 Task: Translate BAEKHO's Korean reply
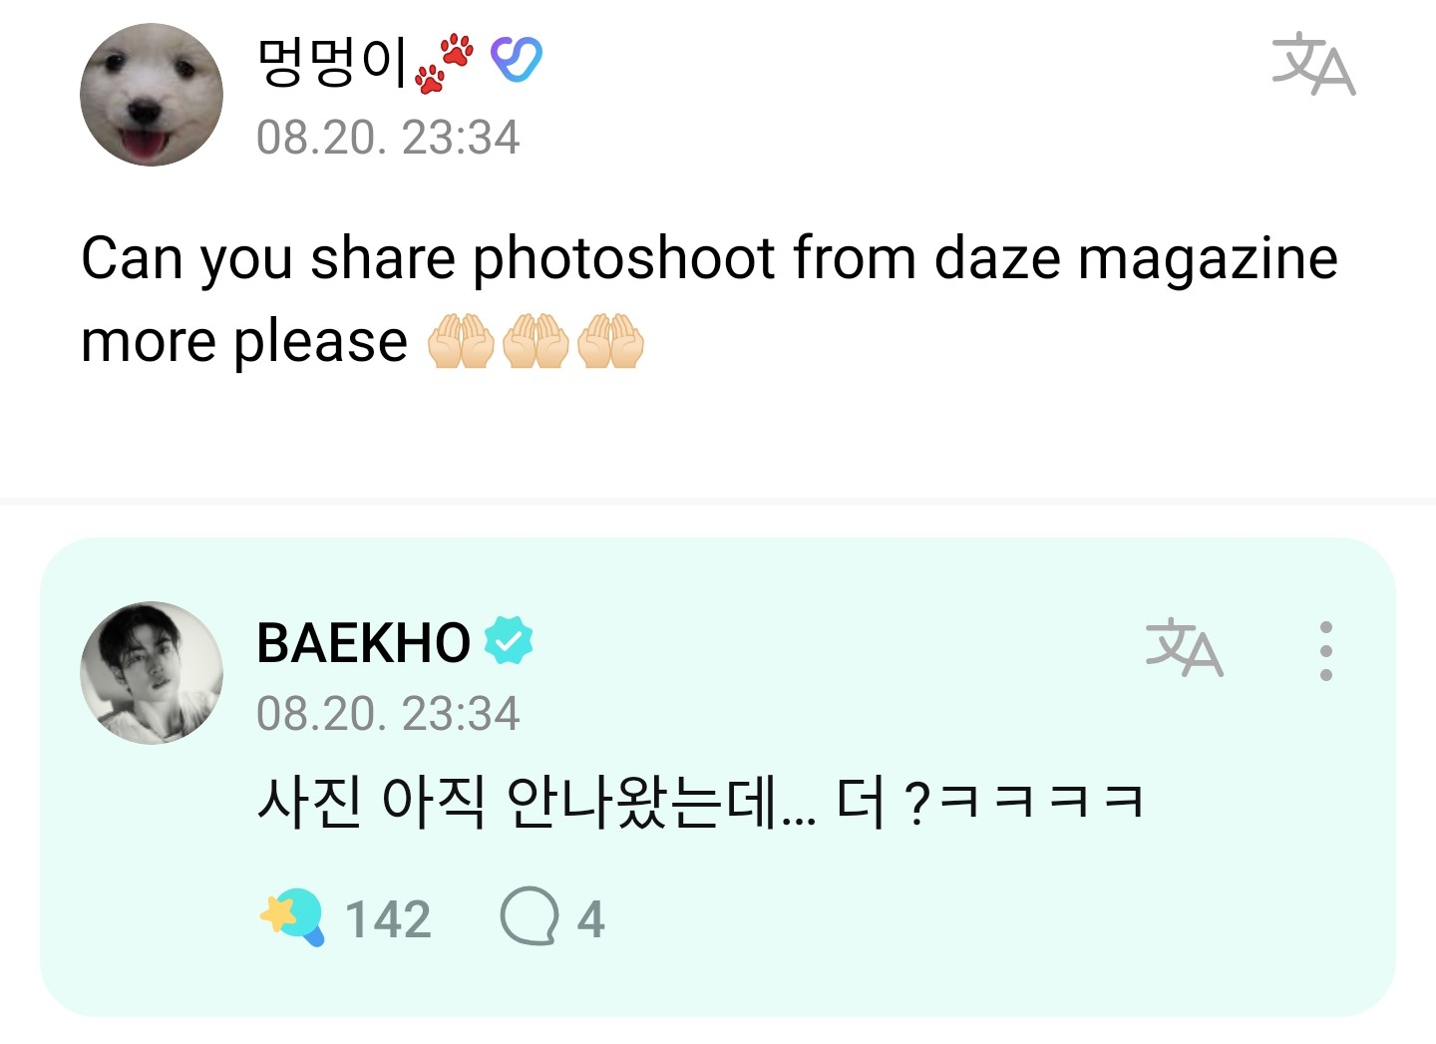coord(1184,647)
